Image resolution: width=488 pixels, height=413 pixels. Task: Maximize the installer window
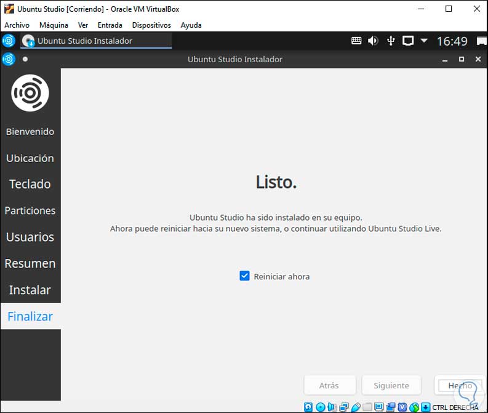click(x=462, y=59)
